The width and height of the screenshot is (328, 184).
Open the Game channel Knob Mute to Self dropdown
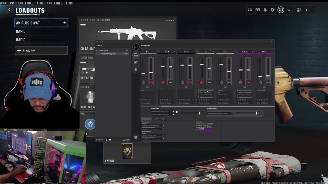(225, 100)
